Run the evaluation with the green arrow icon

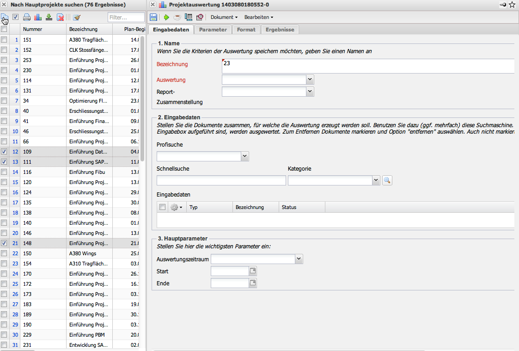tap(166, 17)
